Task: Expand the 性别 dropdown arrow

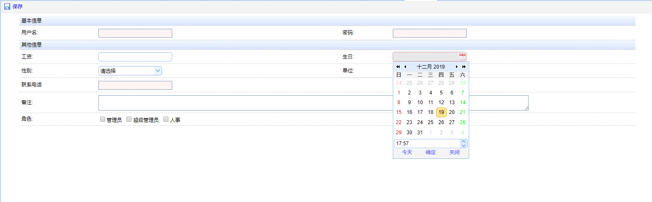Action: (158, 71)
